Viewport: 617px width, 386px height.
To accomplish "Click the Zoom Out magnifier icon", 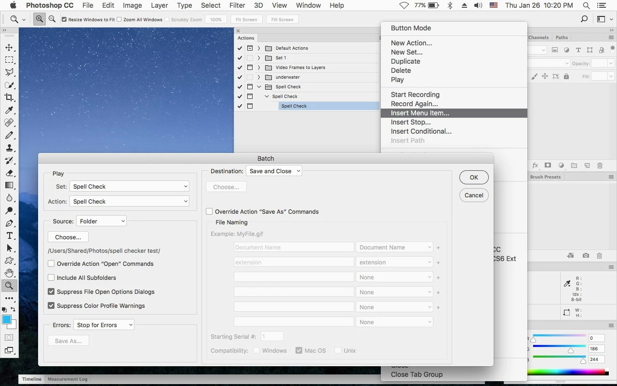I will pyautogui.click(x=52, y=19).
